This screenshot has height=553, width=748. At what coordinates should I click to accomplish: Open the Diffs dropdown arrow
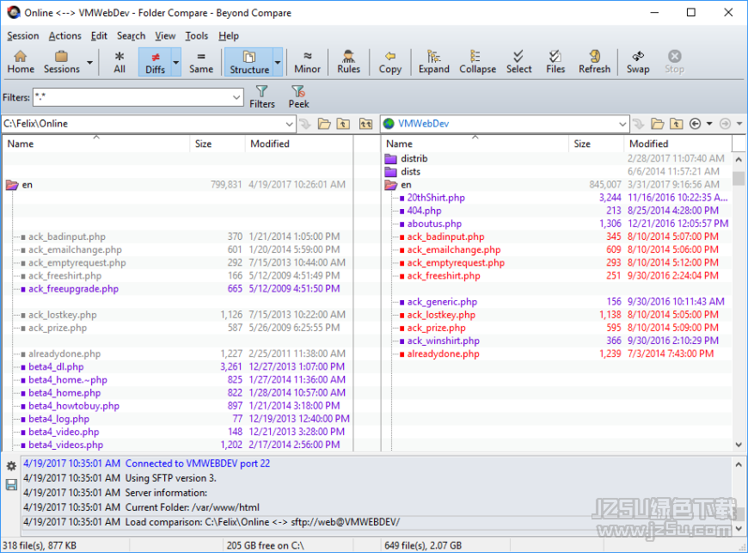(x=176, y=63)
